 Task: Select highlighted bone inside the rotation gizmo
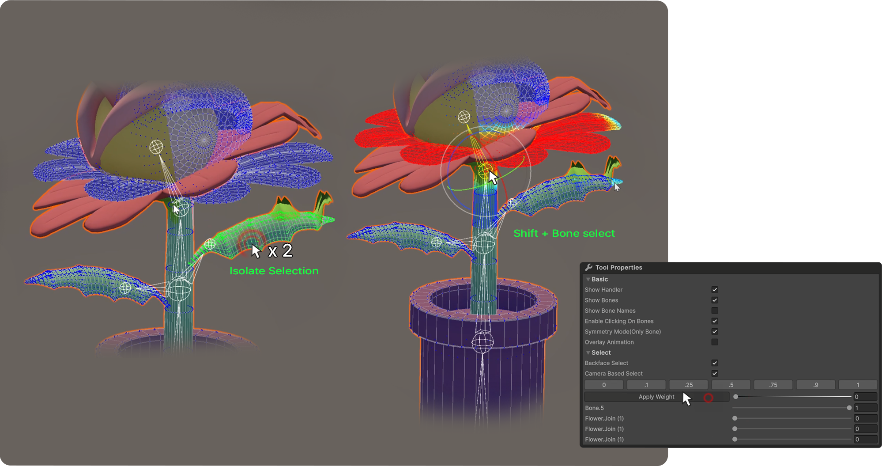pyautogui.click(x=485, y=170)
